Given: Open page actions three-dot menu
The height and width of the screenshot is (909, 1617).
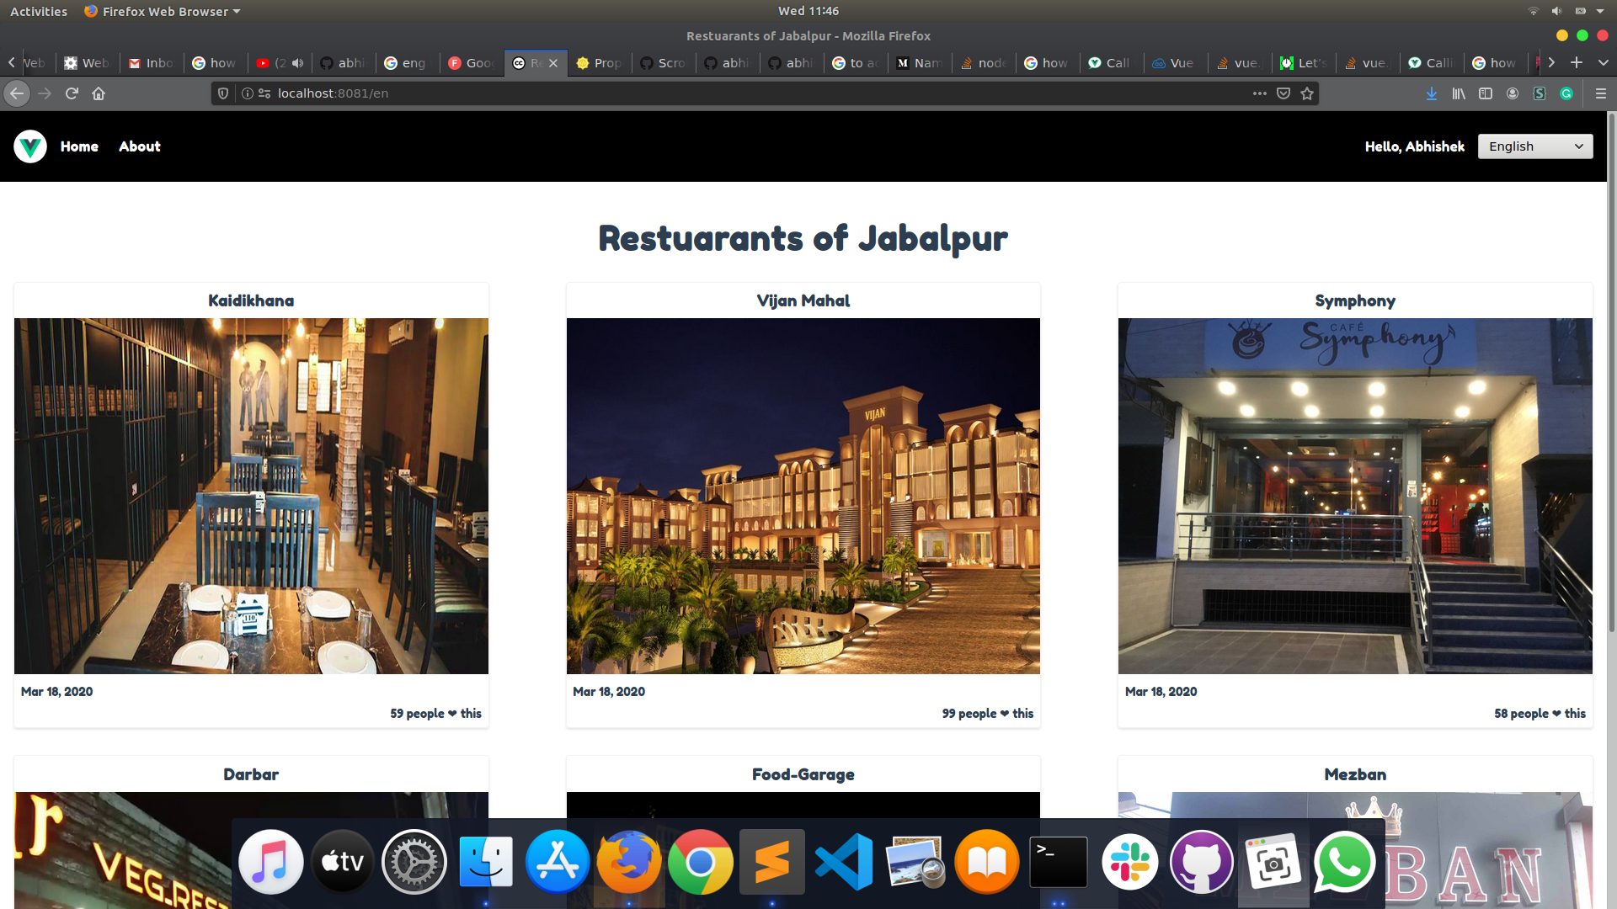Looking at the screenshot, I should 1259,93.
